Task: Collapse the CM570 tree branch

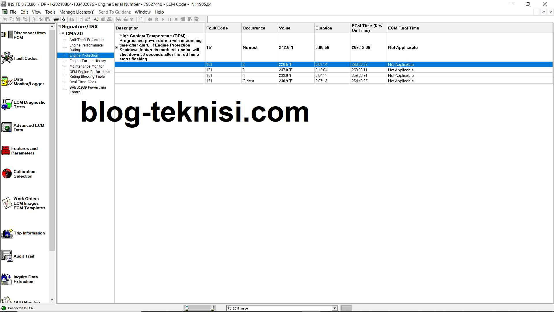Action: [x=63, y=33]
